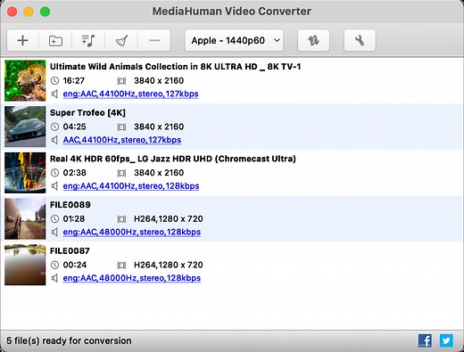Select the Real 4K HDR 60fps title

173,159
